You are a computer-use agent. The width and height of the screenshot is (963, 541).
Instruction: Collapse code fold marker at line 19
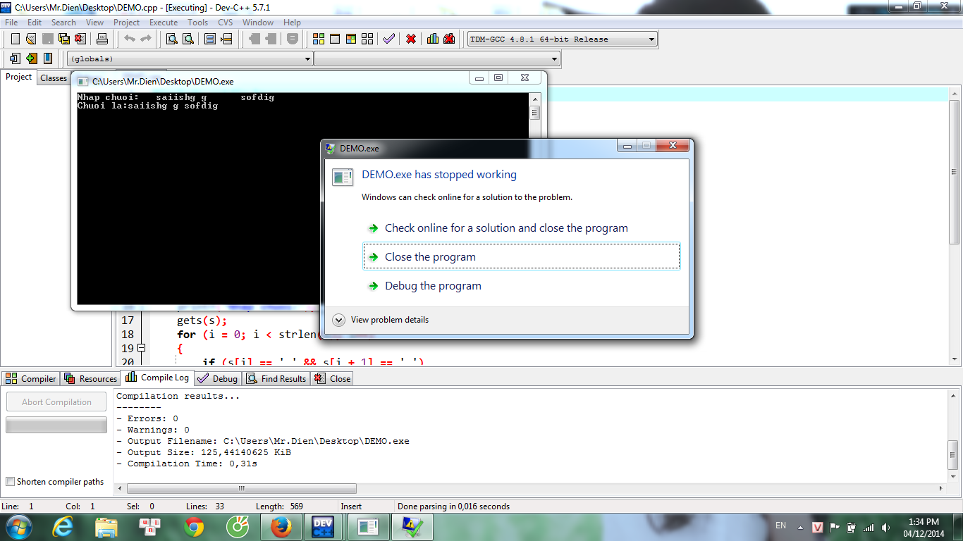(x=141, y=348)
